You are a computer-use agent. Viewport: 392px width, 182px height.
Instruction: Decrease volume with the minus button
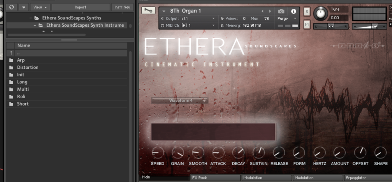pyautogui.click(x=355, y=26)
